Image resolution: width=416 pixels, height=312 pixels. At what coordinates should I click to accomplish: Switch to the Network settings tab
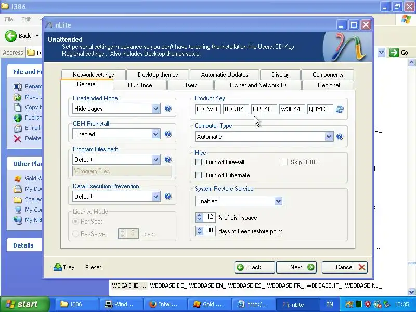tap(94, 74)
